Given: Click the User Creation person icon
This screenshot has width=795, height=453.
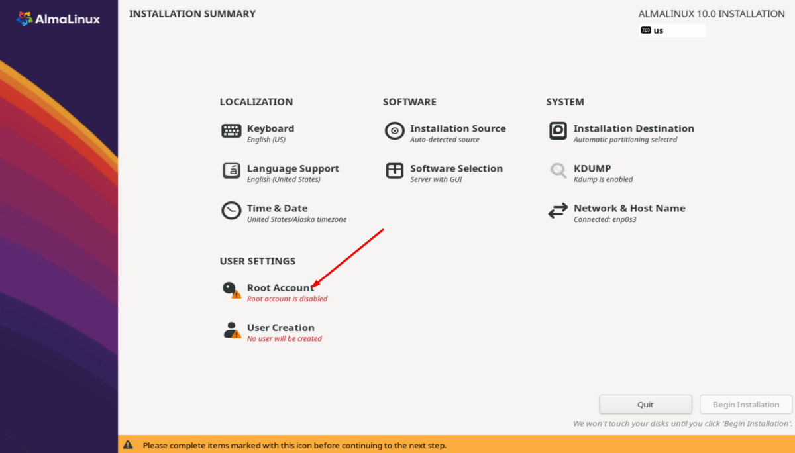Looking at the screenshot, I should [231, 330].
